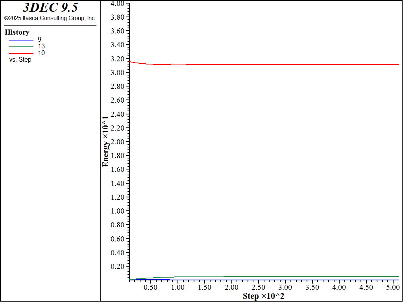Click the Step ×10^2 axis title
403x302 pixels.
263,296
